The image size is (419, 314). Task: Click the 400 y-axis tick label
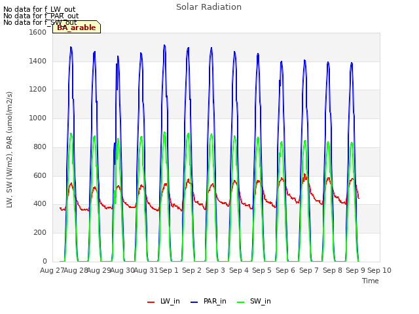pyautogui.click(x=40, y=204)
